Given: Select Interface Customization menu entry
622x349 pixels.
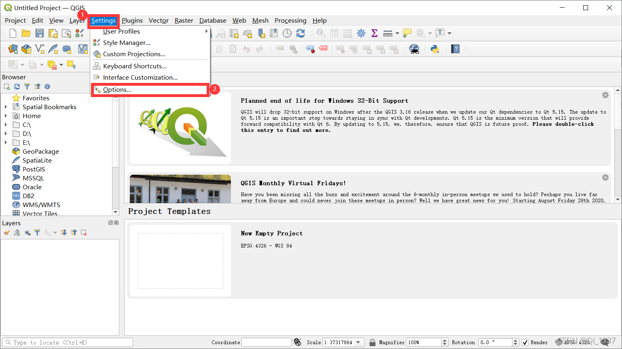Looking at the screenshot, I should pos(150,77).
